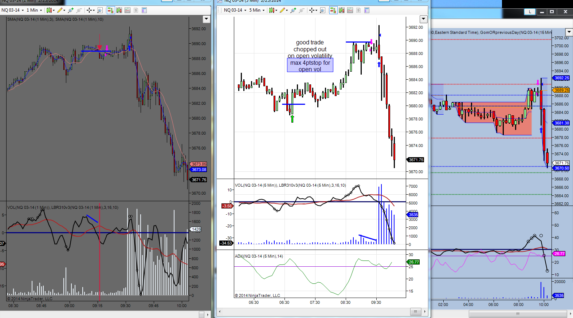
Task: Open drawing tools pencil in 5 Min chart
Action: tap(284, 10)
